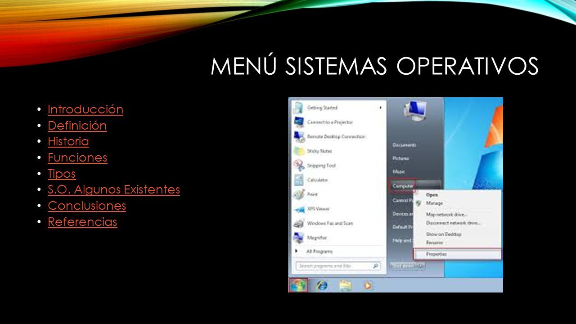Jump to the Conclusiones link
The width and height of the screenshot is (576, 324).
tap(87, 206)
